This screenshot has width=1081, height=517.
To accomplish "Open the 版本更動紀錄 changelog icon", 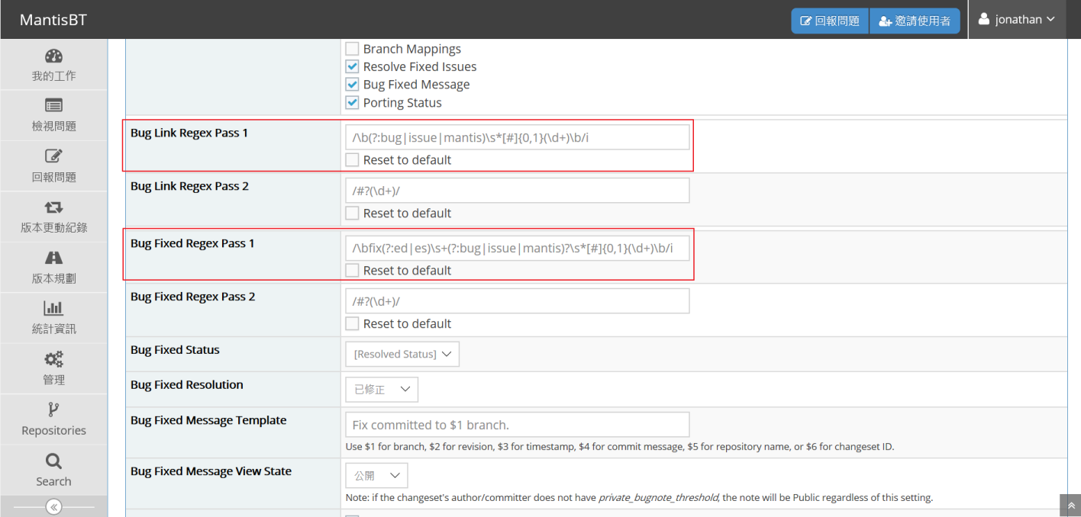I will click(x=53, y=207).
